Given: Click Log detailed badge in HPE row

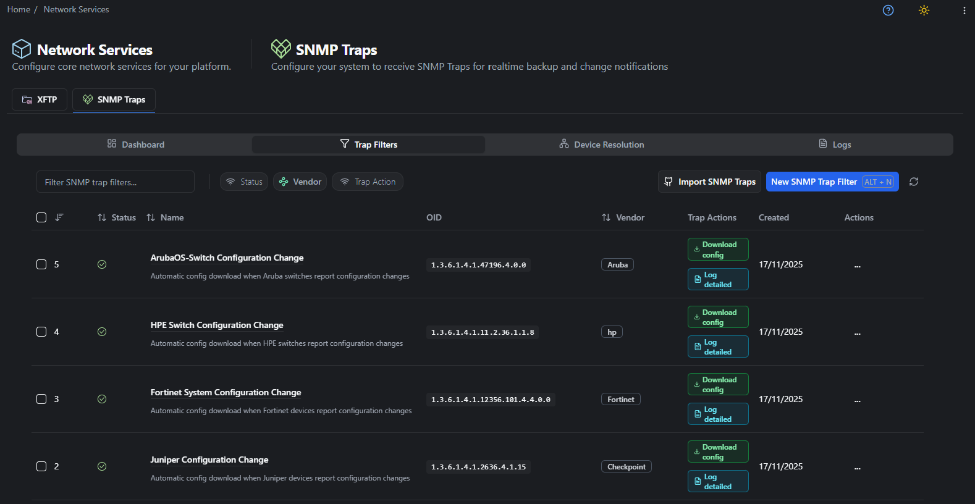Looking at the screenshot, I should (x=718, y=346).
